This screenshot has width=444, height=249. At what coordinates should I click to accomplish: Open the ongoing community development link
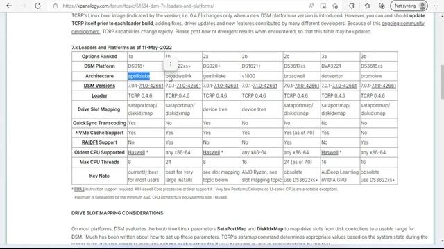[403, 24]
